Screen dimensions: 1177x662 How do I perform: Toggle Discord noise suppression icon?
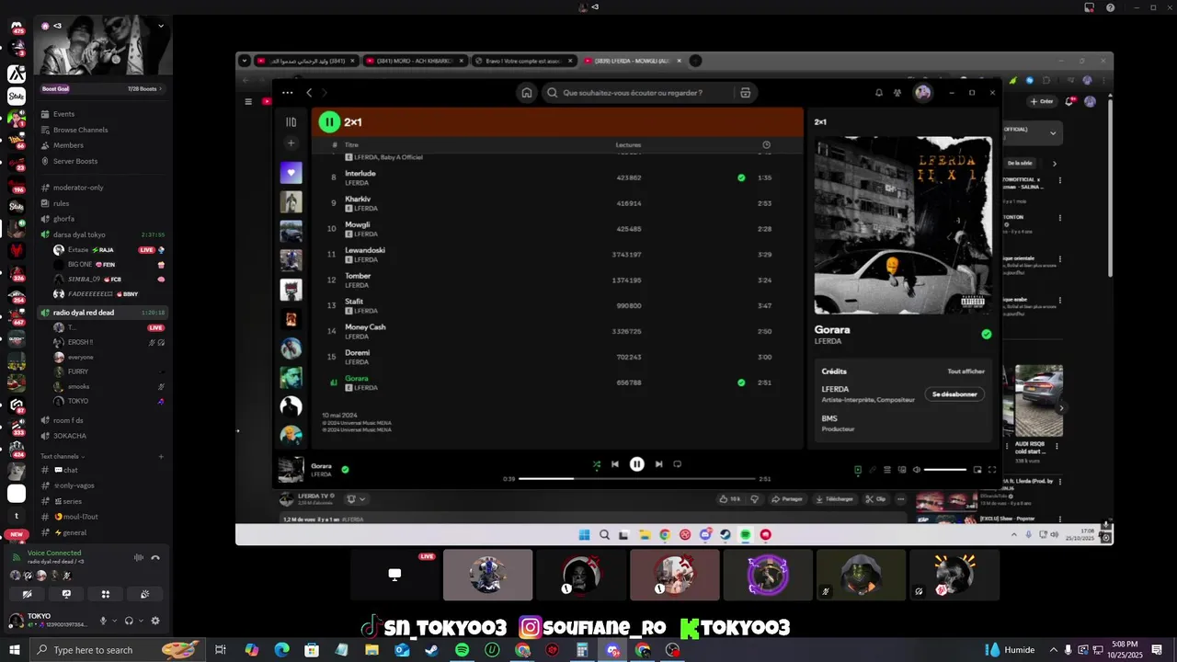(139, 557)
